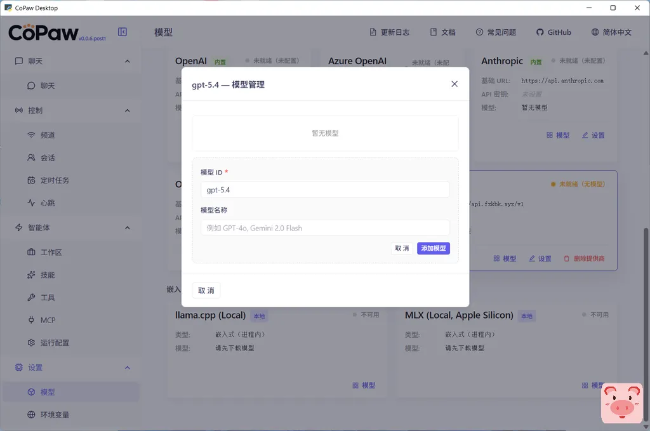Switch language via 简体中文 selector
This screenshot has height=431, width=650.
(611, 32)
